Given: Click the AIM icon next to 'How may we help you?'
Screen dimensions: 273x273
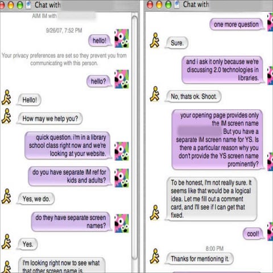Looking at the screenshot, I should [x=6, y=116].
